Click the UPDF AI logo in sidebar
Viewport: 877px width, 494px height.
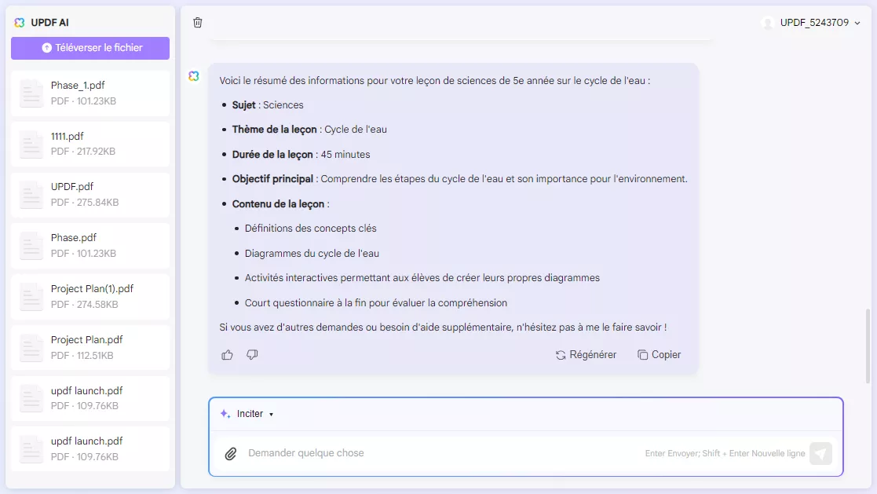point(19,22)
